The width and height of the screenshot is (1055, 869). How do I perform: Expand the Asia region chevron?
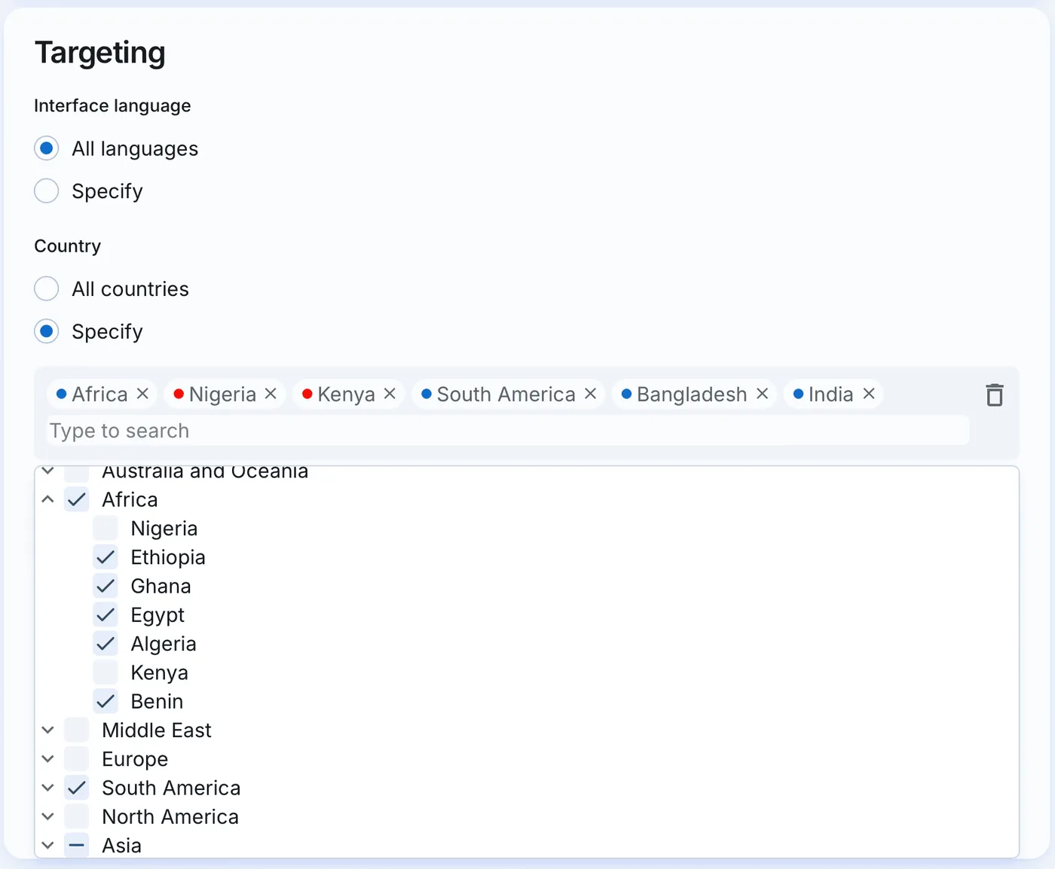pos(47,846)
